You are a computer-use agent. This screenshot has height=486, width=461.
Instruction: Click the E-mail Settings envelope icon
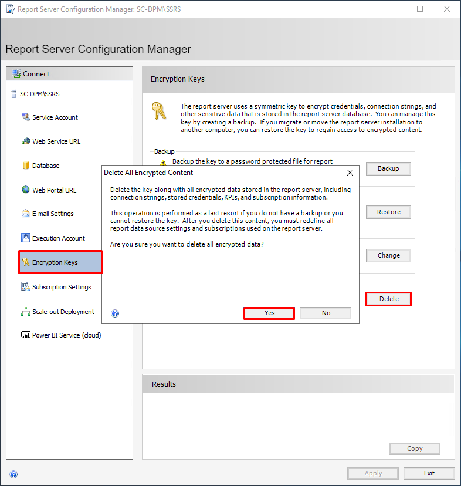[x=25, y=213]
